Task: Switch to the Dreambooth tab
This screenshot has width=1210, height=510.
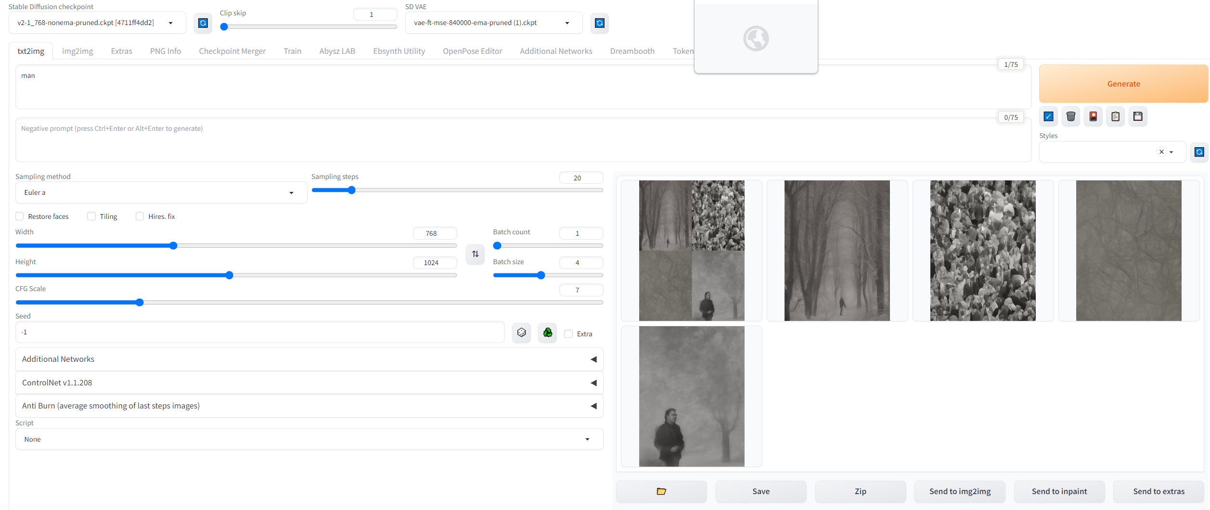Action: click(x=632, y=51)
